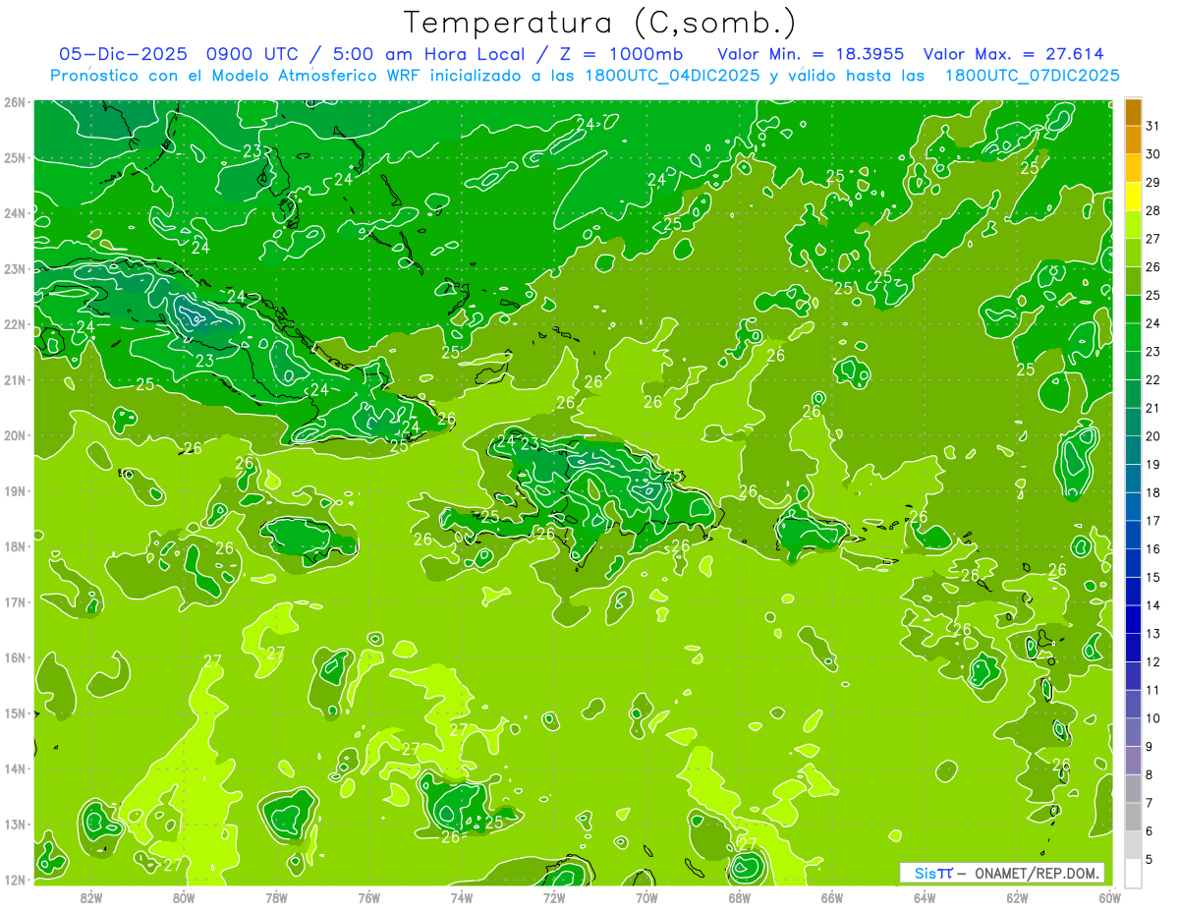Click the '60W' longitude axis label
Viewport: 1179px width, 911px height.
[x=1109, y=897]
